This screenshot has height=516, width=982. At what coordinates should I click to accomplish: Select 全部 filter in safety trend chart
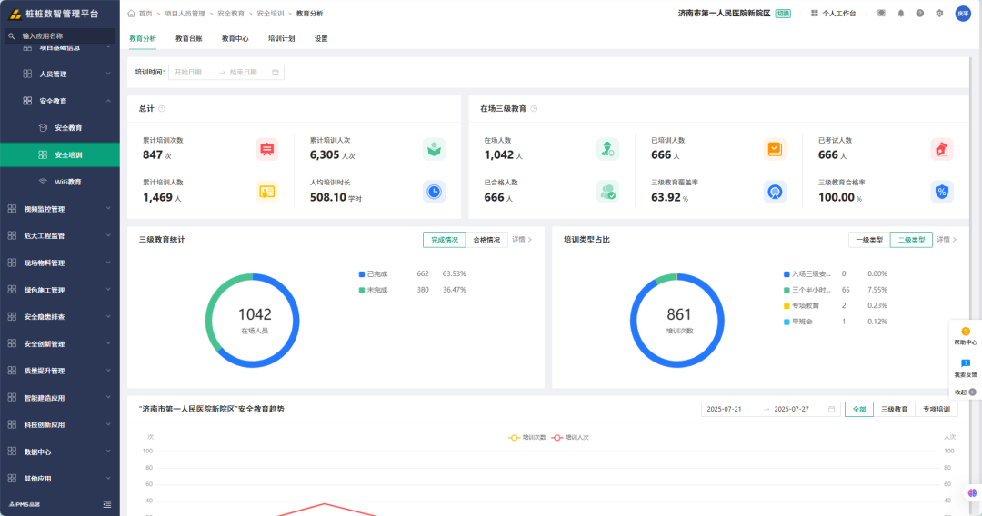859,409
